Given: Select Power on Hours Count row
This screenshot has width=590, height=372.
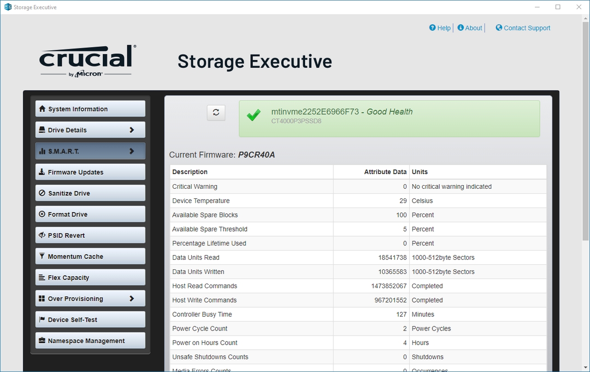Looking at the screenshot, I should 358,343.
